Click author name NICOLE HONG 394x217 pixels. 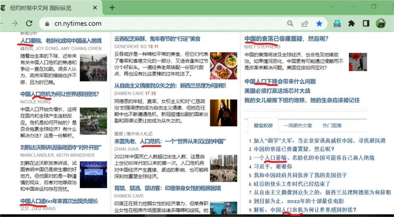36,102
